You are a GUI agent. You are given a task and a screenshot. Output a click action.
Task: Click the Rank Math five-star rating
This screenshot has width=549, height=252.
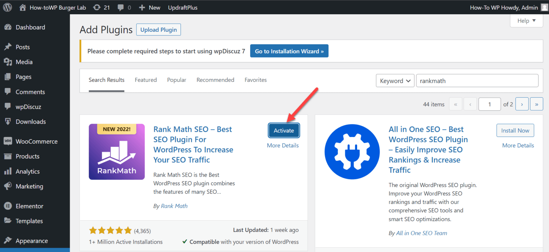coord(110,231)
